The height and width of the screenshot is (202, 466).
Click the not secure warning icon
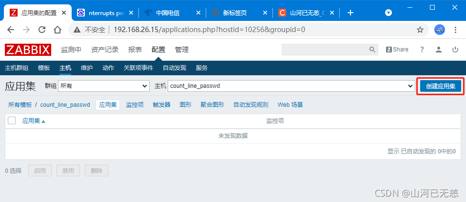77,30
